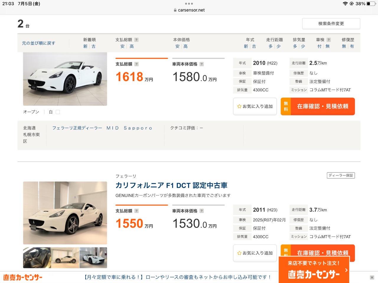The height and width of the screenshot is (283, 378).
Task: Click the 直売カーセンサー logo in bottom banner
Action: pos(23,277)
